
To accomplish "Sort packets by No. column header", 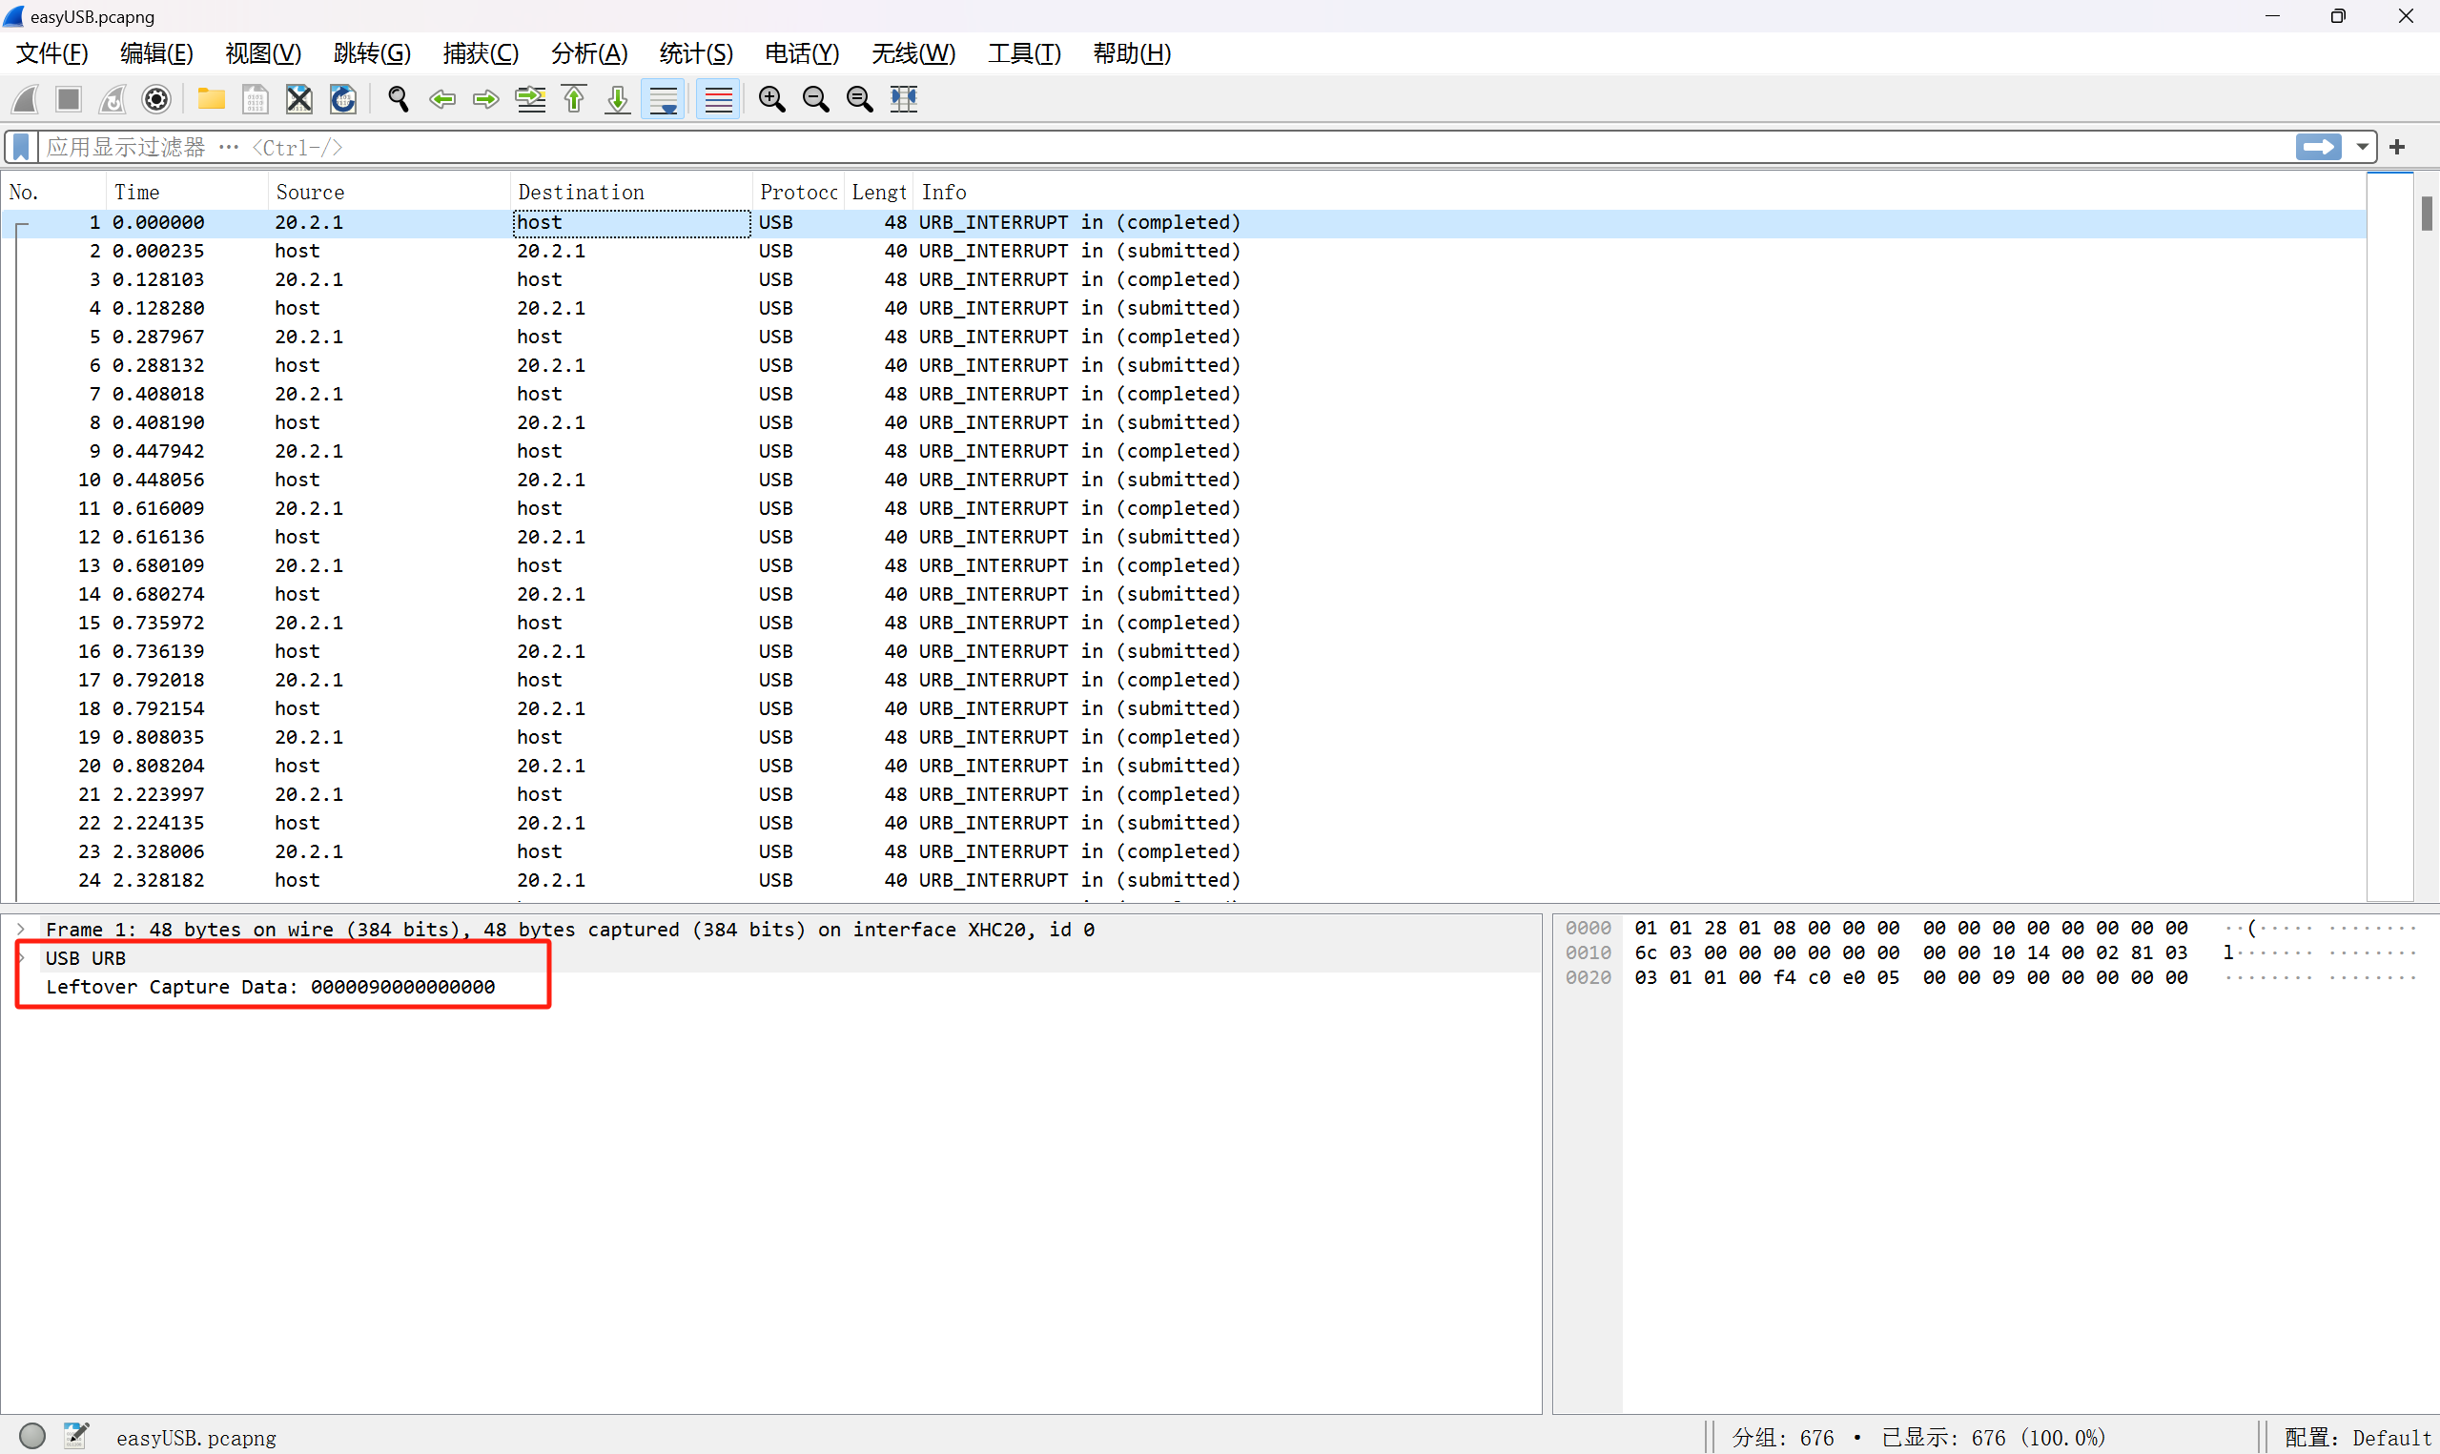I will click(x=54, y=192).
